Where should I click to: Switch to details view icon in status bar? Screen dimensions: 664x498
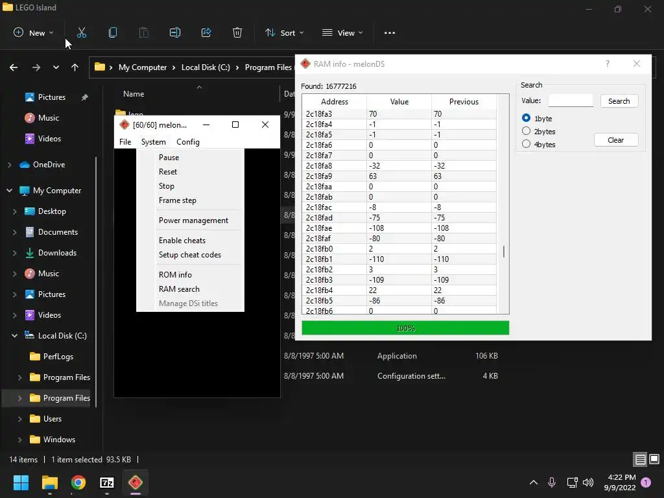coord(640,460)
